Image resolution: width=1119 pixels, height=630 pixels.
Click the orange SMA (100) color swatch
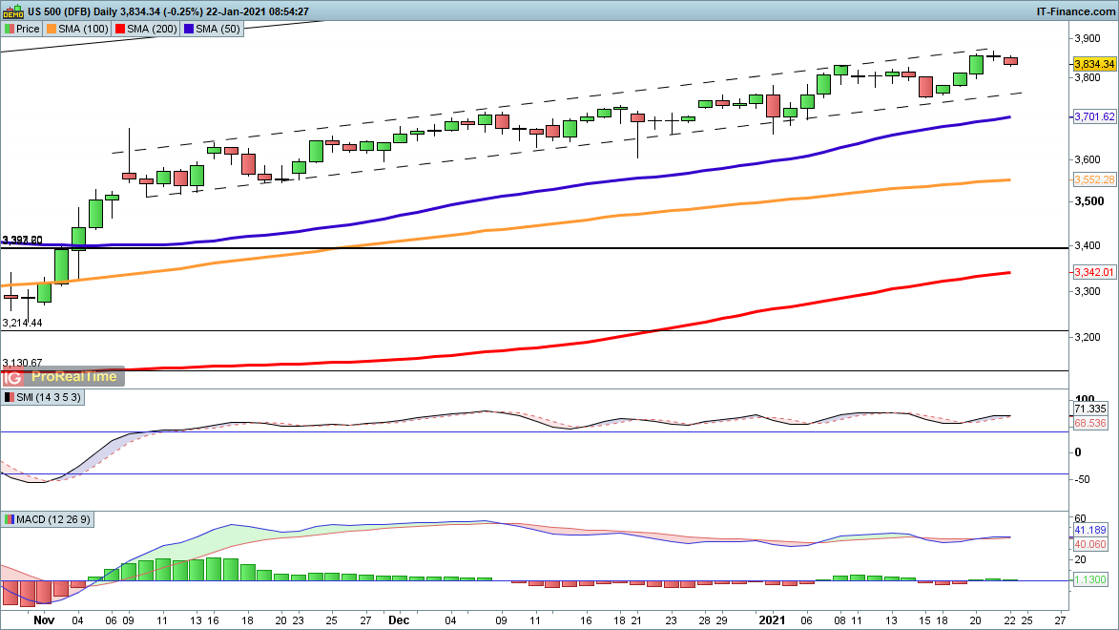52,29
